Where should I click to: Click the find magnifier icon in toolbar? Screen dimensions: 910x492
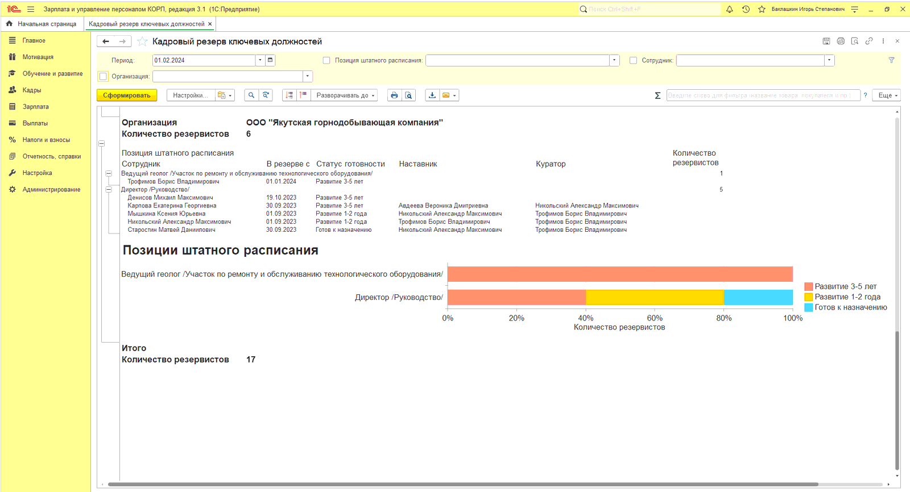tap(251, 95)
